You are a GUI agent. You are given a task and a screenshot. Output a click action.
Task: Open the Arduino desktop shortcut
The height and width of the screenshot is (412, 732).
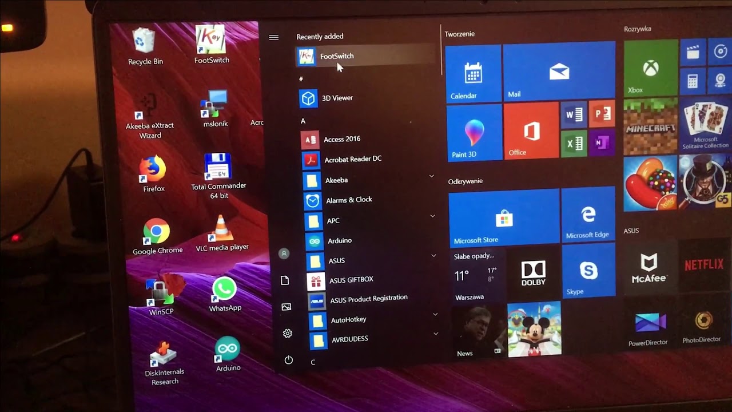pos(228,354)
